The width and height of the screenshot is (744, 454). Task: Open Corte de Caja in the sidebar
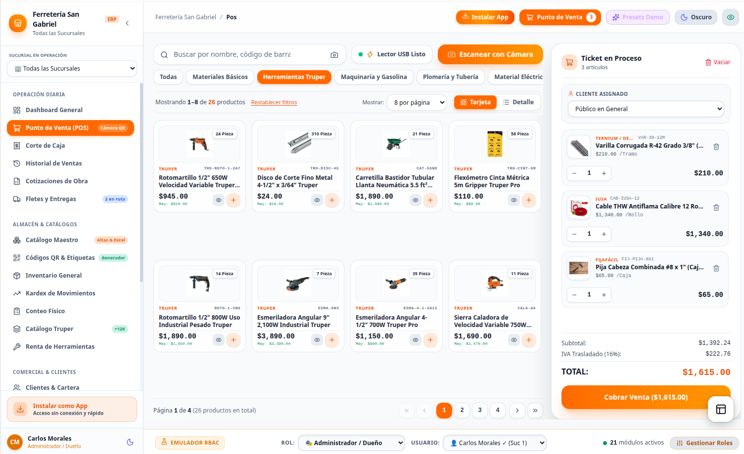click(x=70, y=146)
